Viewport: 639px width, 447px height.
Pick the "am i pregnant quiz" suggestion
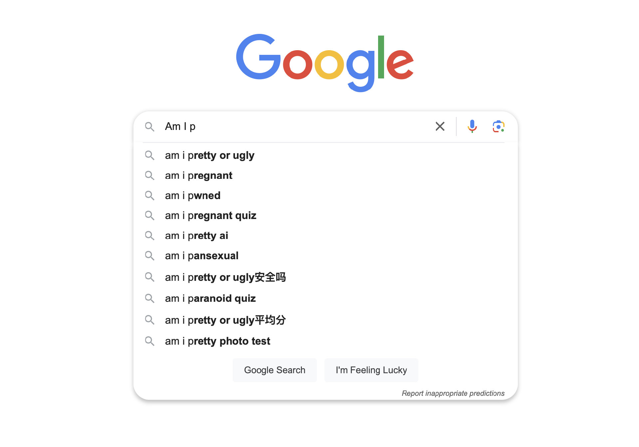211,216
